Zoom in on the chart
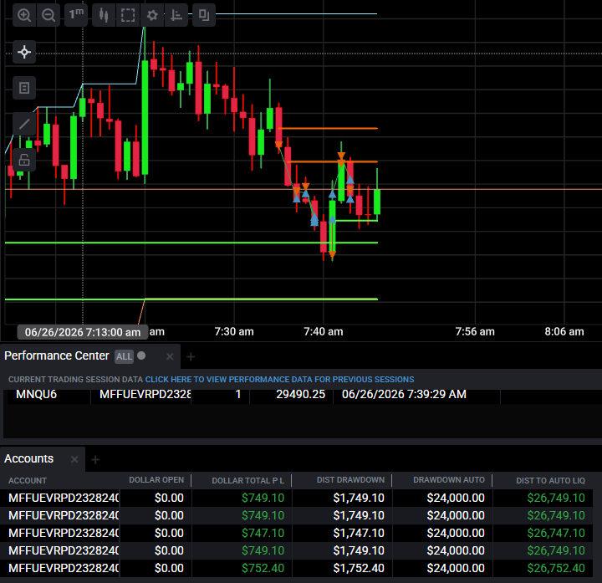This screenshot has width=602, height=583. [x=24, y=15]
